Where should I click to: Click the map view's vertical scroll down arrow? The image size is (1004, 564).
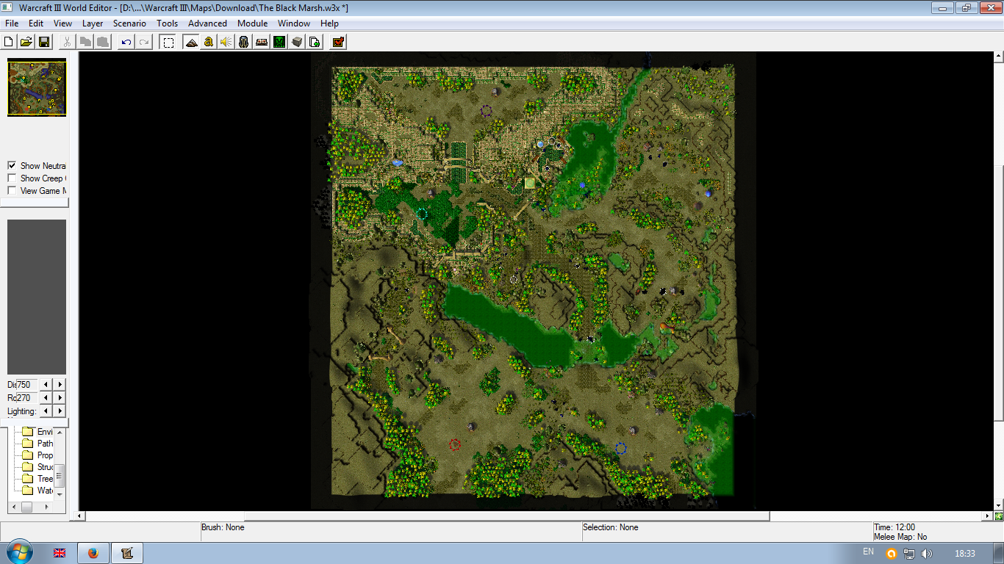998,505
